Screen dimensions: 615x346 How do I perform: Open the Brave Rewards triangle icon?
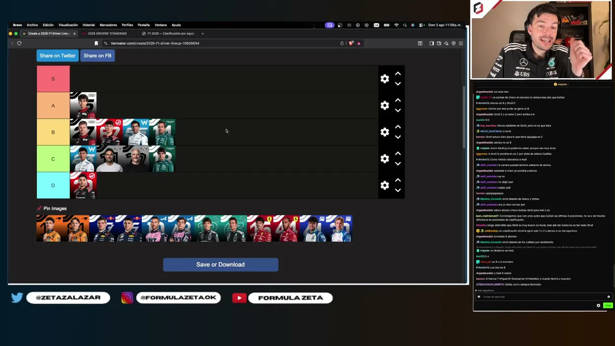[358, 43]
